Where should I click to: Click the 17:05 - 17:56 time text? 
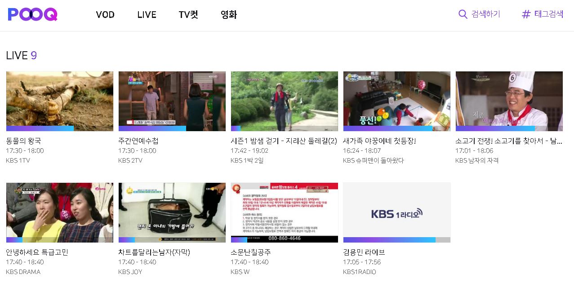(x=362, y=262)
